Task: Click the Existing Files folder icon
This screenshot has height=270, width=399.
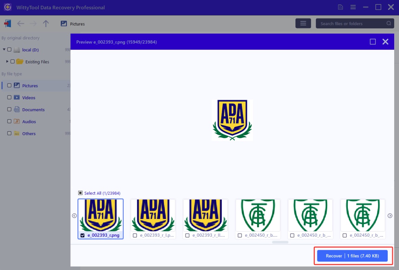Action: click(x=20, y=62)
